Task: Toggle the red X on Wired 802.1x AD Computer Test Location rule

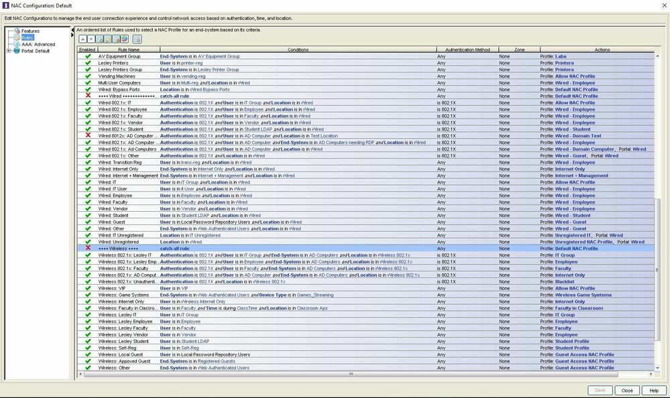Action: pyautogui.click(x=88, y=136)
